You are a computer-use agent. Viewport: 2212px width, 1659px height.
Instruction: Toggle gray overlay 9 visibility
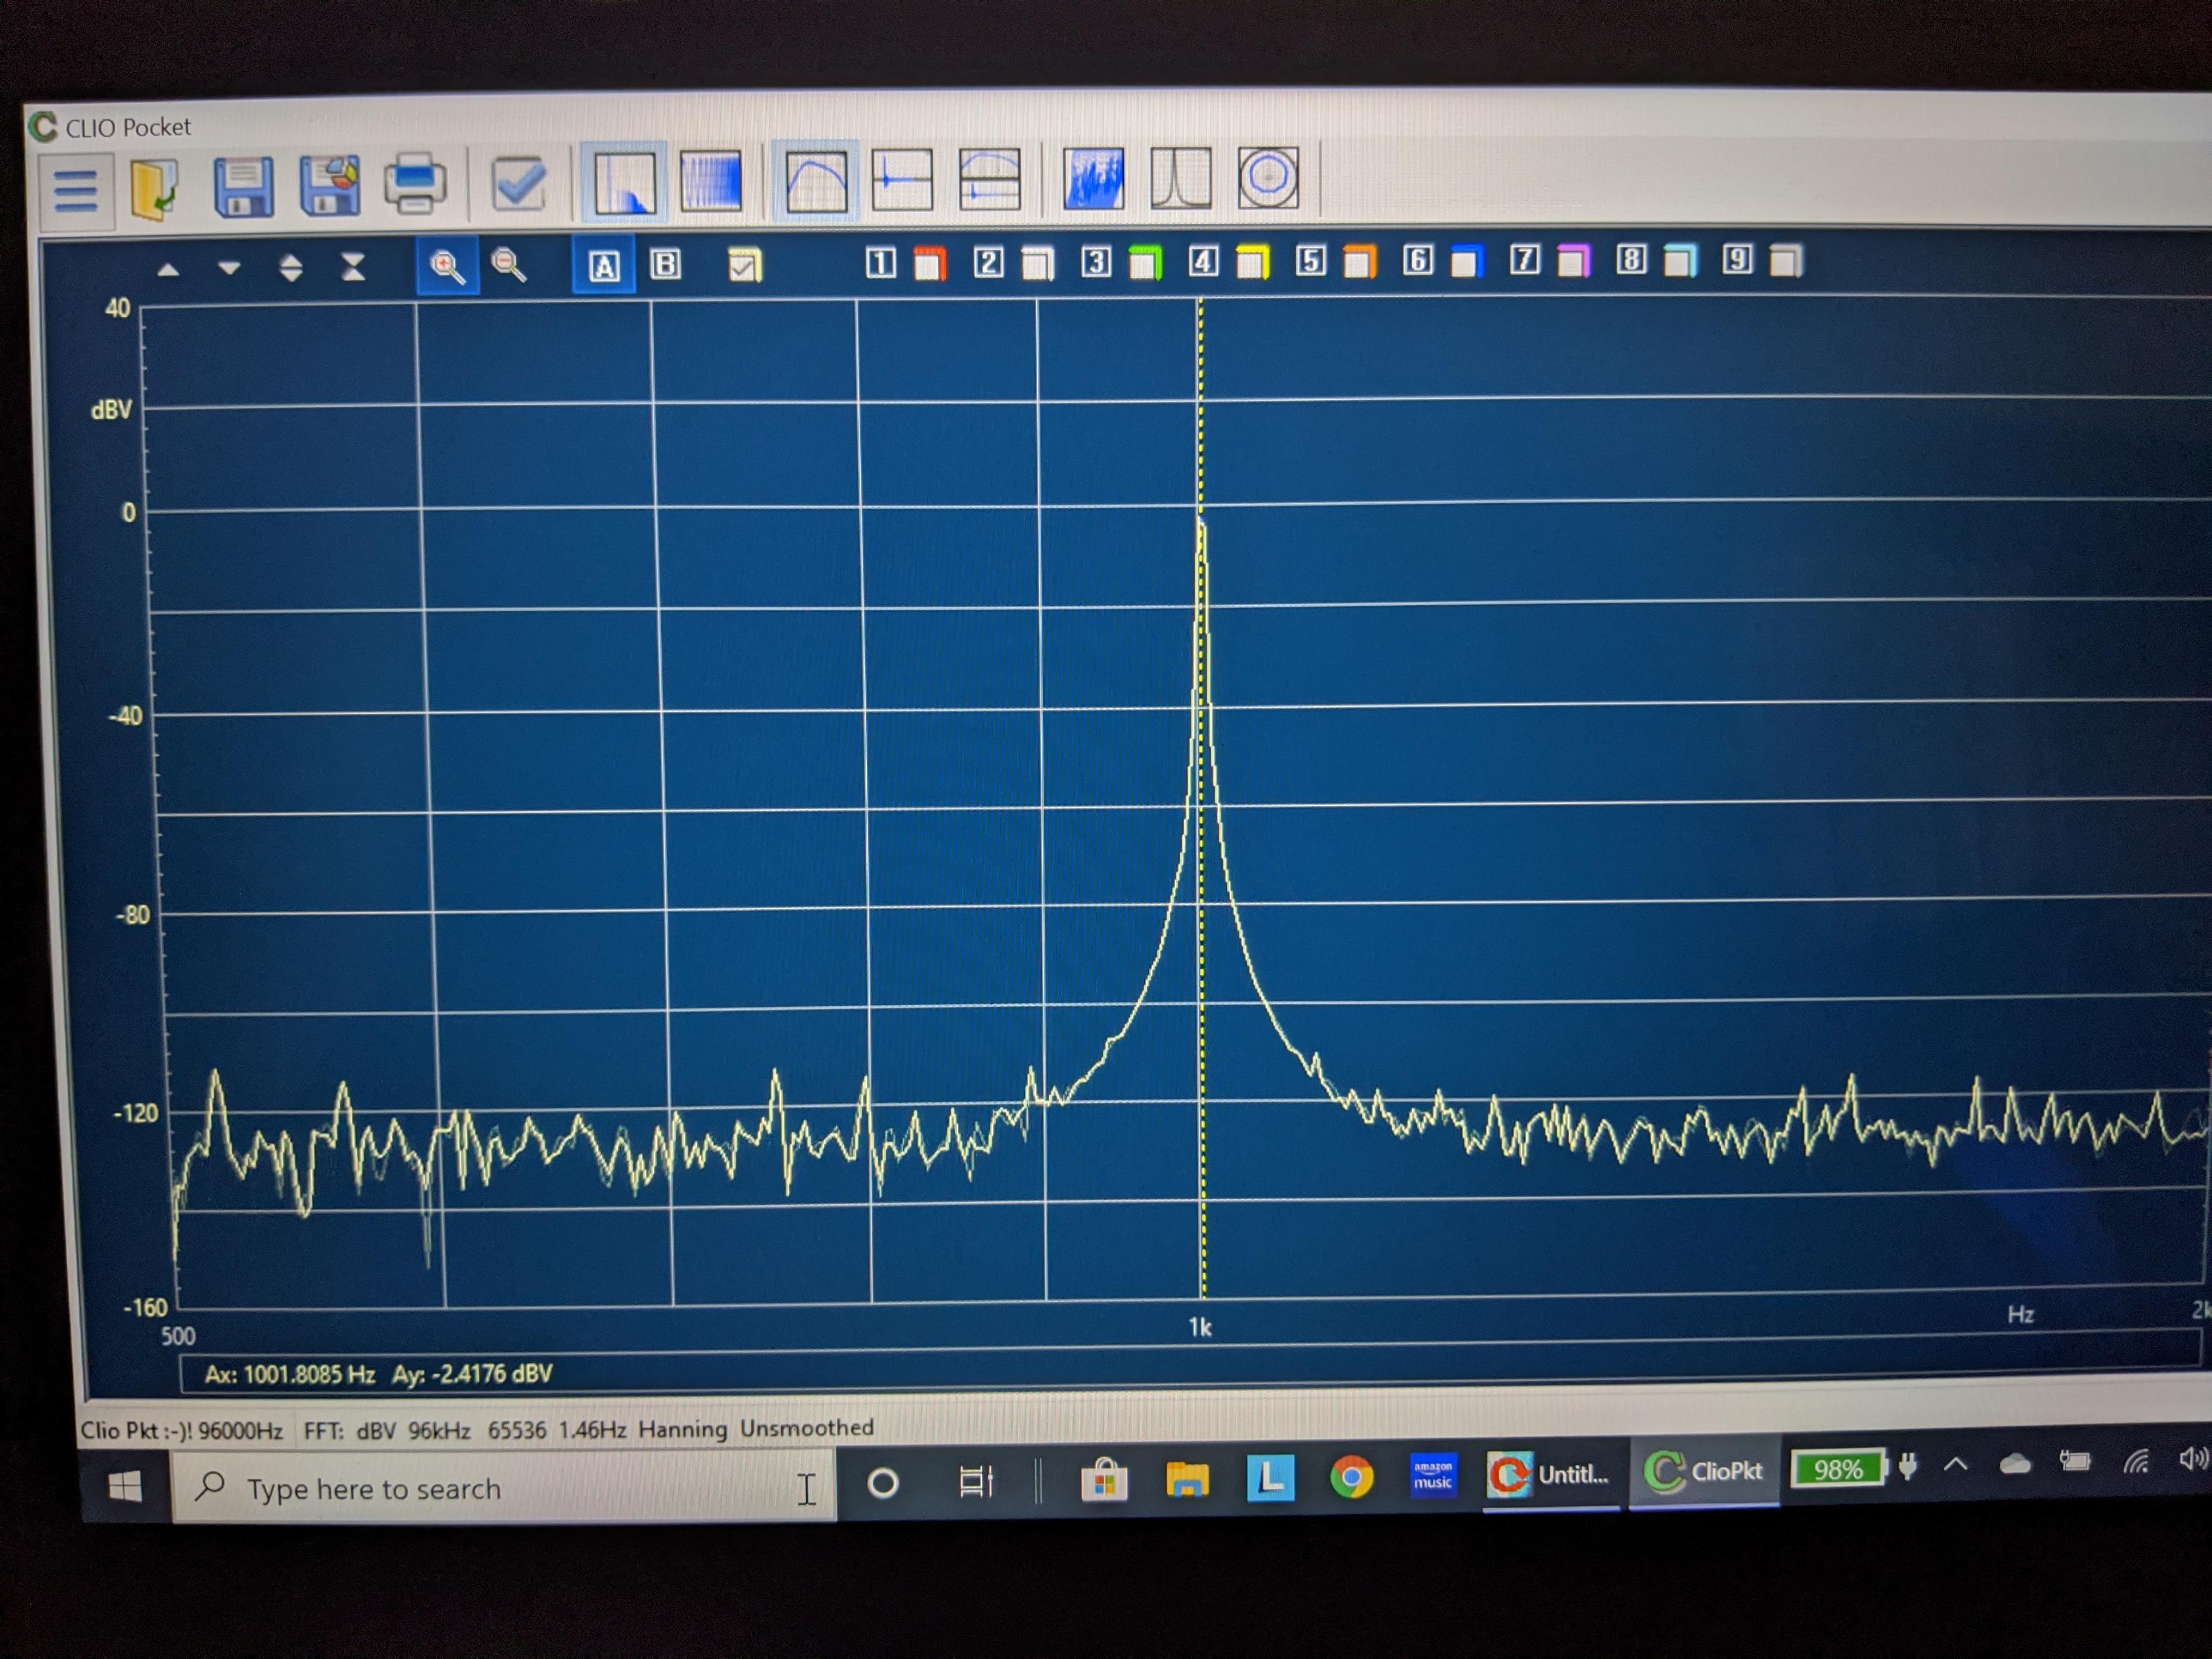[x=1787, y=260]
